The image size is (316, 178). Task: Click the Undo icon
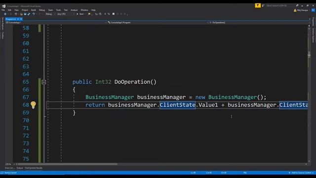tap(34, 14)
